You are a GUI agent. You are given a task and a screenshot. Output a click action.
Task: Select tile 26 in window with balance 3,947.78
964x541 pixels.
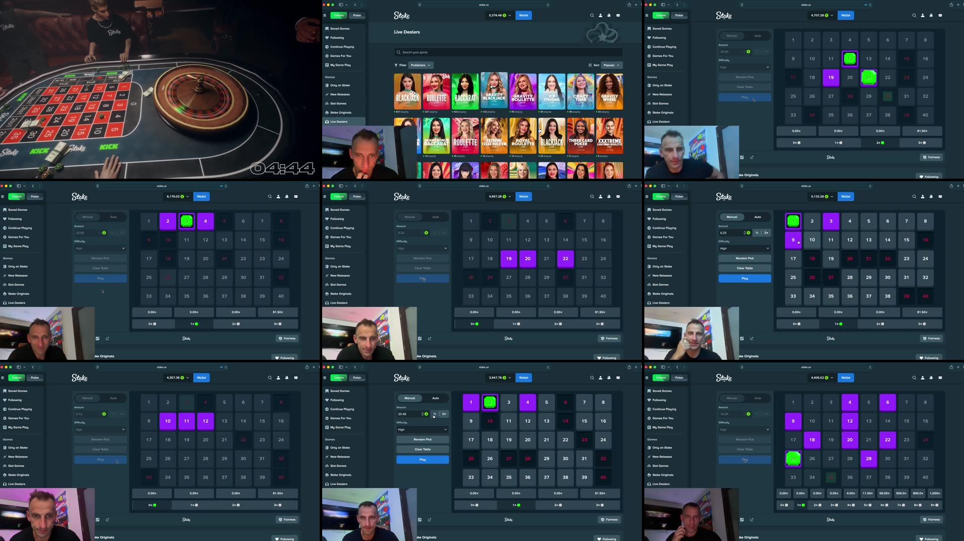pyautogui.click(x=490, y=458)
